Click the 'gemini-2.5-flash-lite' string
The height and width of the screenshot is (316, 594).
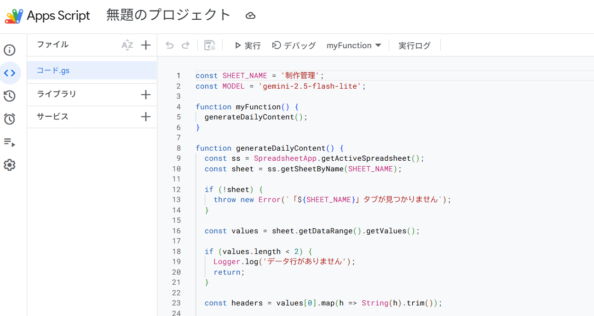310,86
